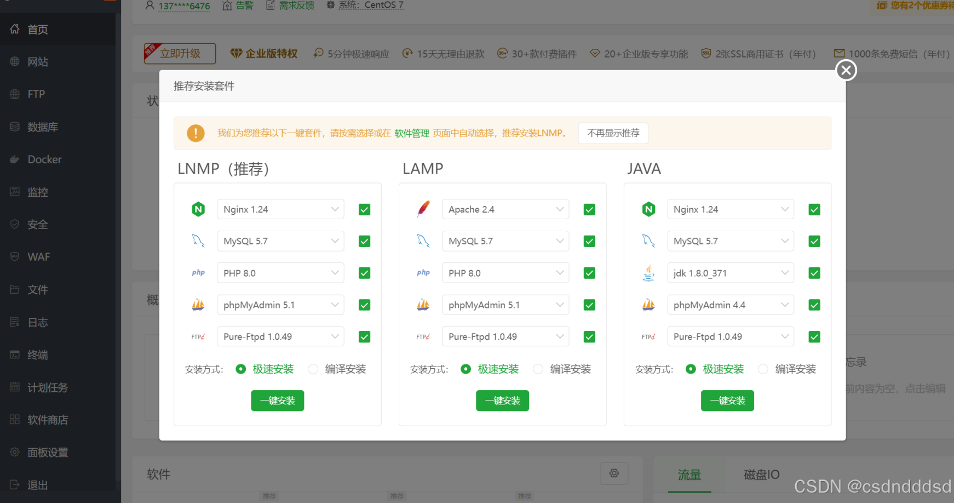Screen dimensions: 954x503
Task: Click the WAF shield icon in sidebar
Action: click(x=15, y=257)
